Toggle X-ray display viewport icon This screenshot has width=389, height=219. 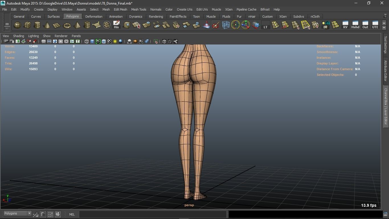pyautogui.click(x=164, y=42)
